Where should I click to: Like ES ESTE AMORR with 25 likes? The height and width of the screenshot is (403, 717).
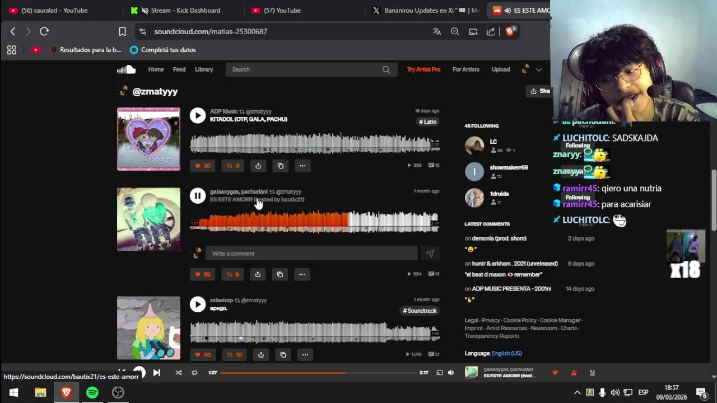point(202,274)
